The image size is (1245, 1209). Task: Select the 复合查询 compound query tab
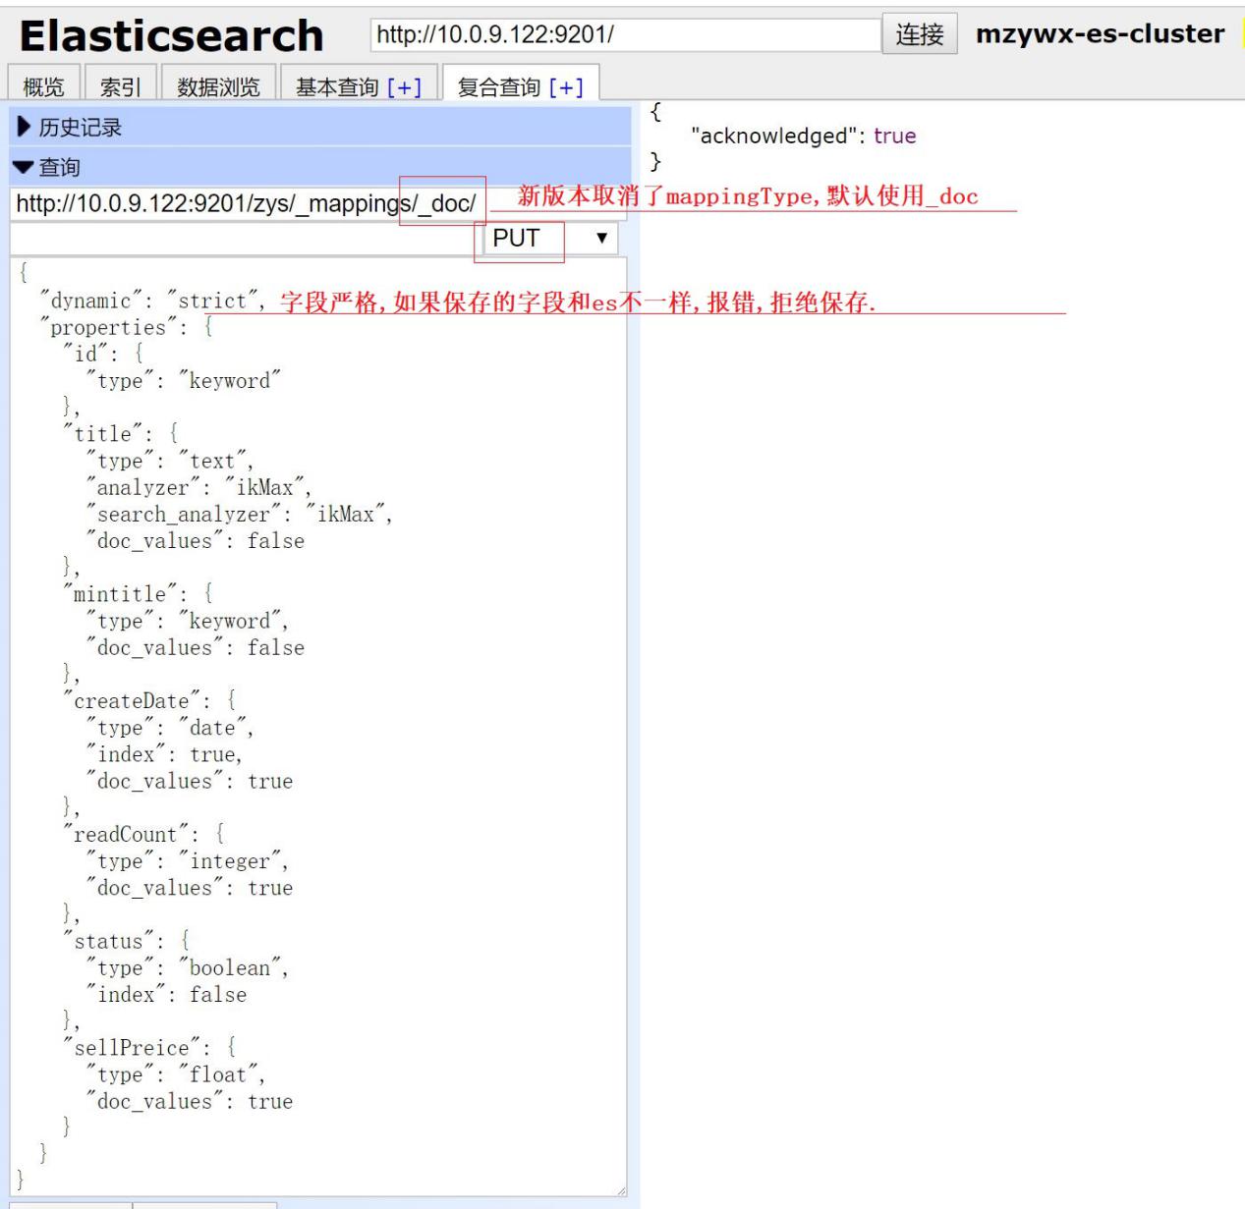coord(499,87)
